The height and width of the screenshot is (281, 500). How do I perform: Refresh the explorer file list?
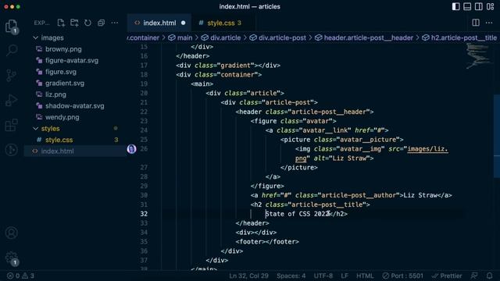87,23
